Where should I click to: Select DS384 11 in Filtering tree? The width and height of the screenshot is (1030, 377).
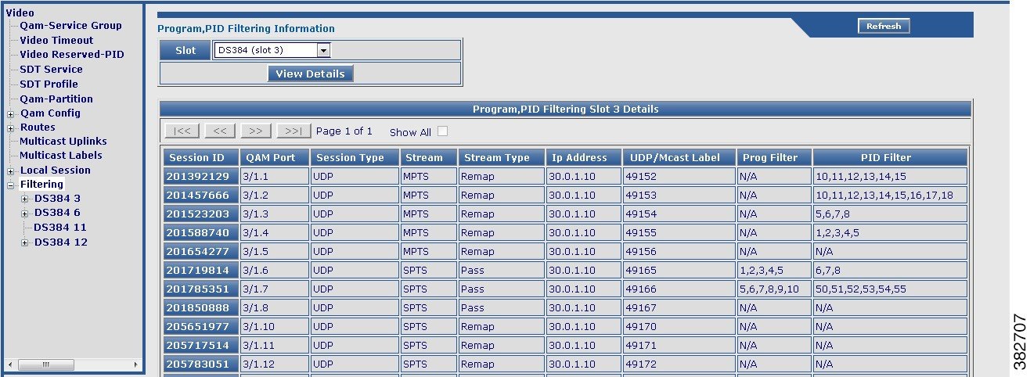click(x=60, y=227)
